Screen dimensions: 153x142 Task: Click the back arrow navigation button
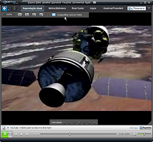(5, 8)
